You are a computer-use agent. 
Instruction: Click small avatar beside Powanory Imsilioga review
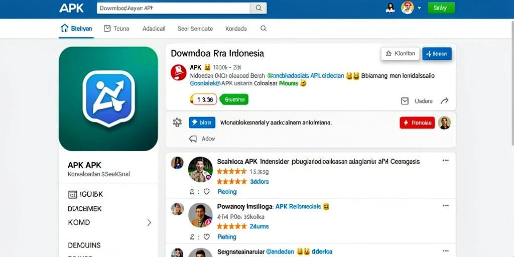pos(177,209)
